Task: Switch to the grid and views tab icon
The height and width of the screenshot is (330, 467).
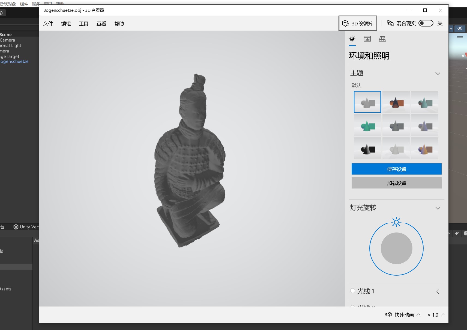Action: (382, 39)
